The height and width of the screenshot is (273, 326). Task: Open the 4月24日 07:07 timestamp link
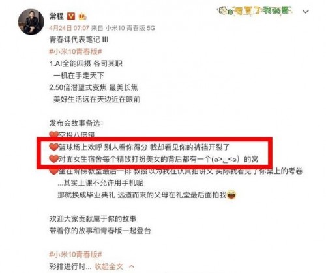pyautogui.click(x=69, y=28)
